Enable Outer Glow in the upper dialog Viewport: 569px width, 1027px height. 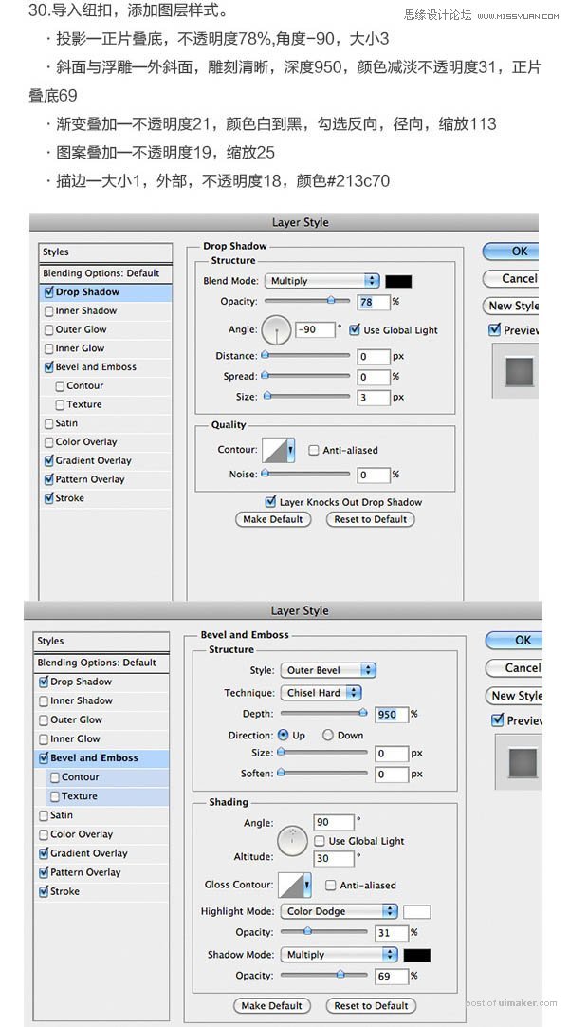pyautogui.click(x=49, y=330)
